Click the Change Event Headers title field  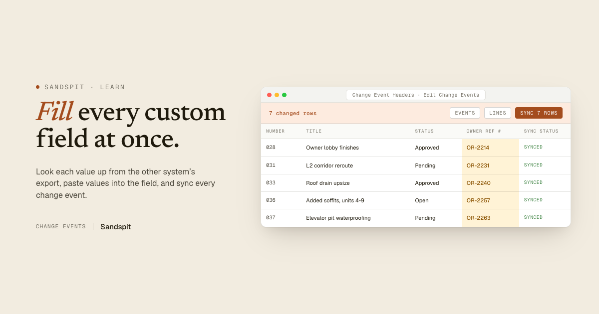[x=415, y=95]
